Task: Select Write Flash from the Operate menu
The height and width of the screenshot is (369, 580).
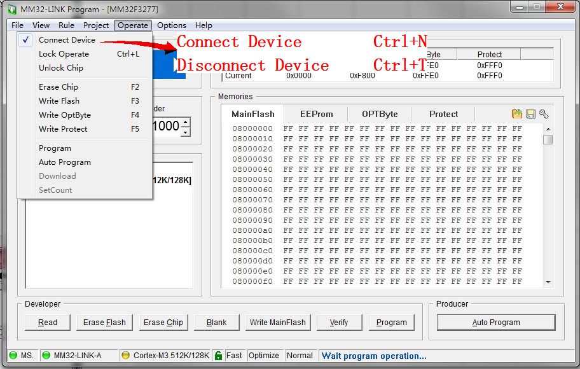Action: tap(59, 101)
